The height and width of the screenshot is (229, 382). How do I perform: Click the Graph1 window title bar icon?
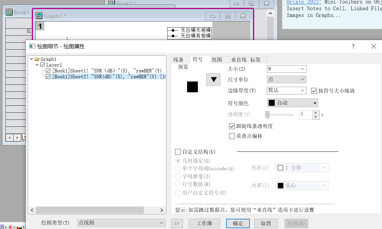coord(39,16)
